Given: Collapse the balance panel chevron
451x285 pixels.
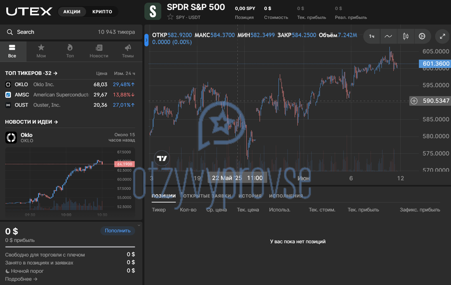Looking at the screenshot, I should [139, 225].
